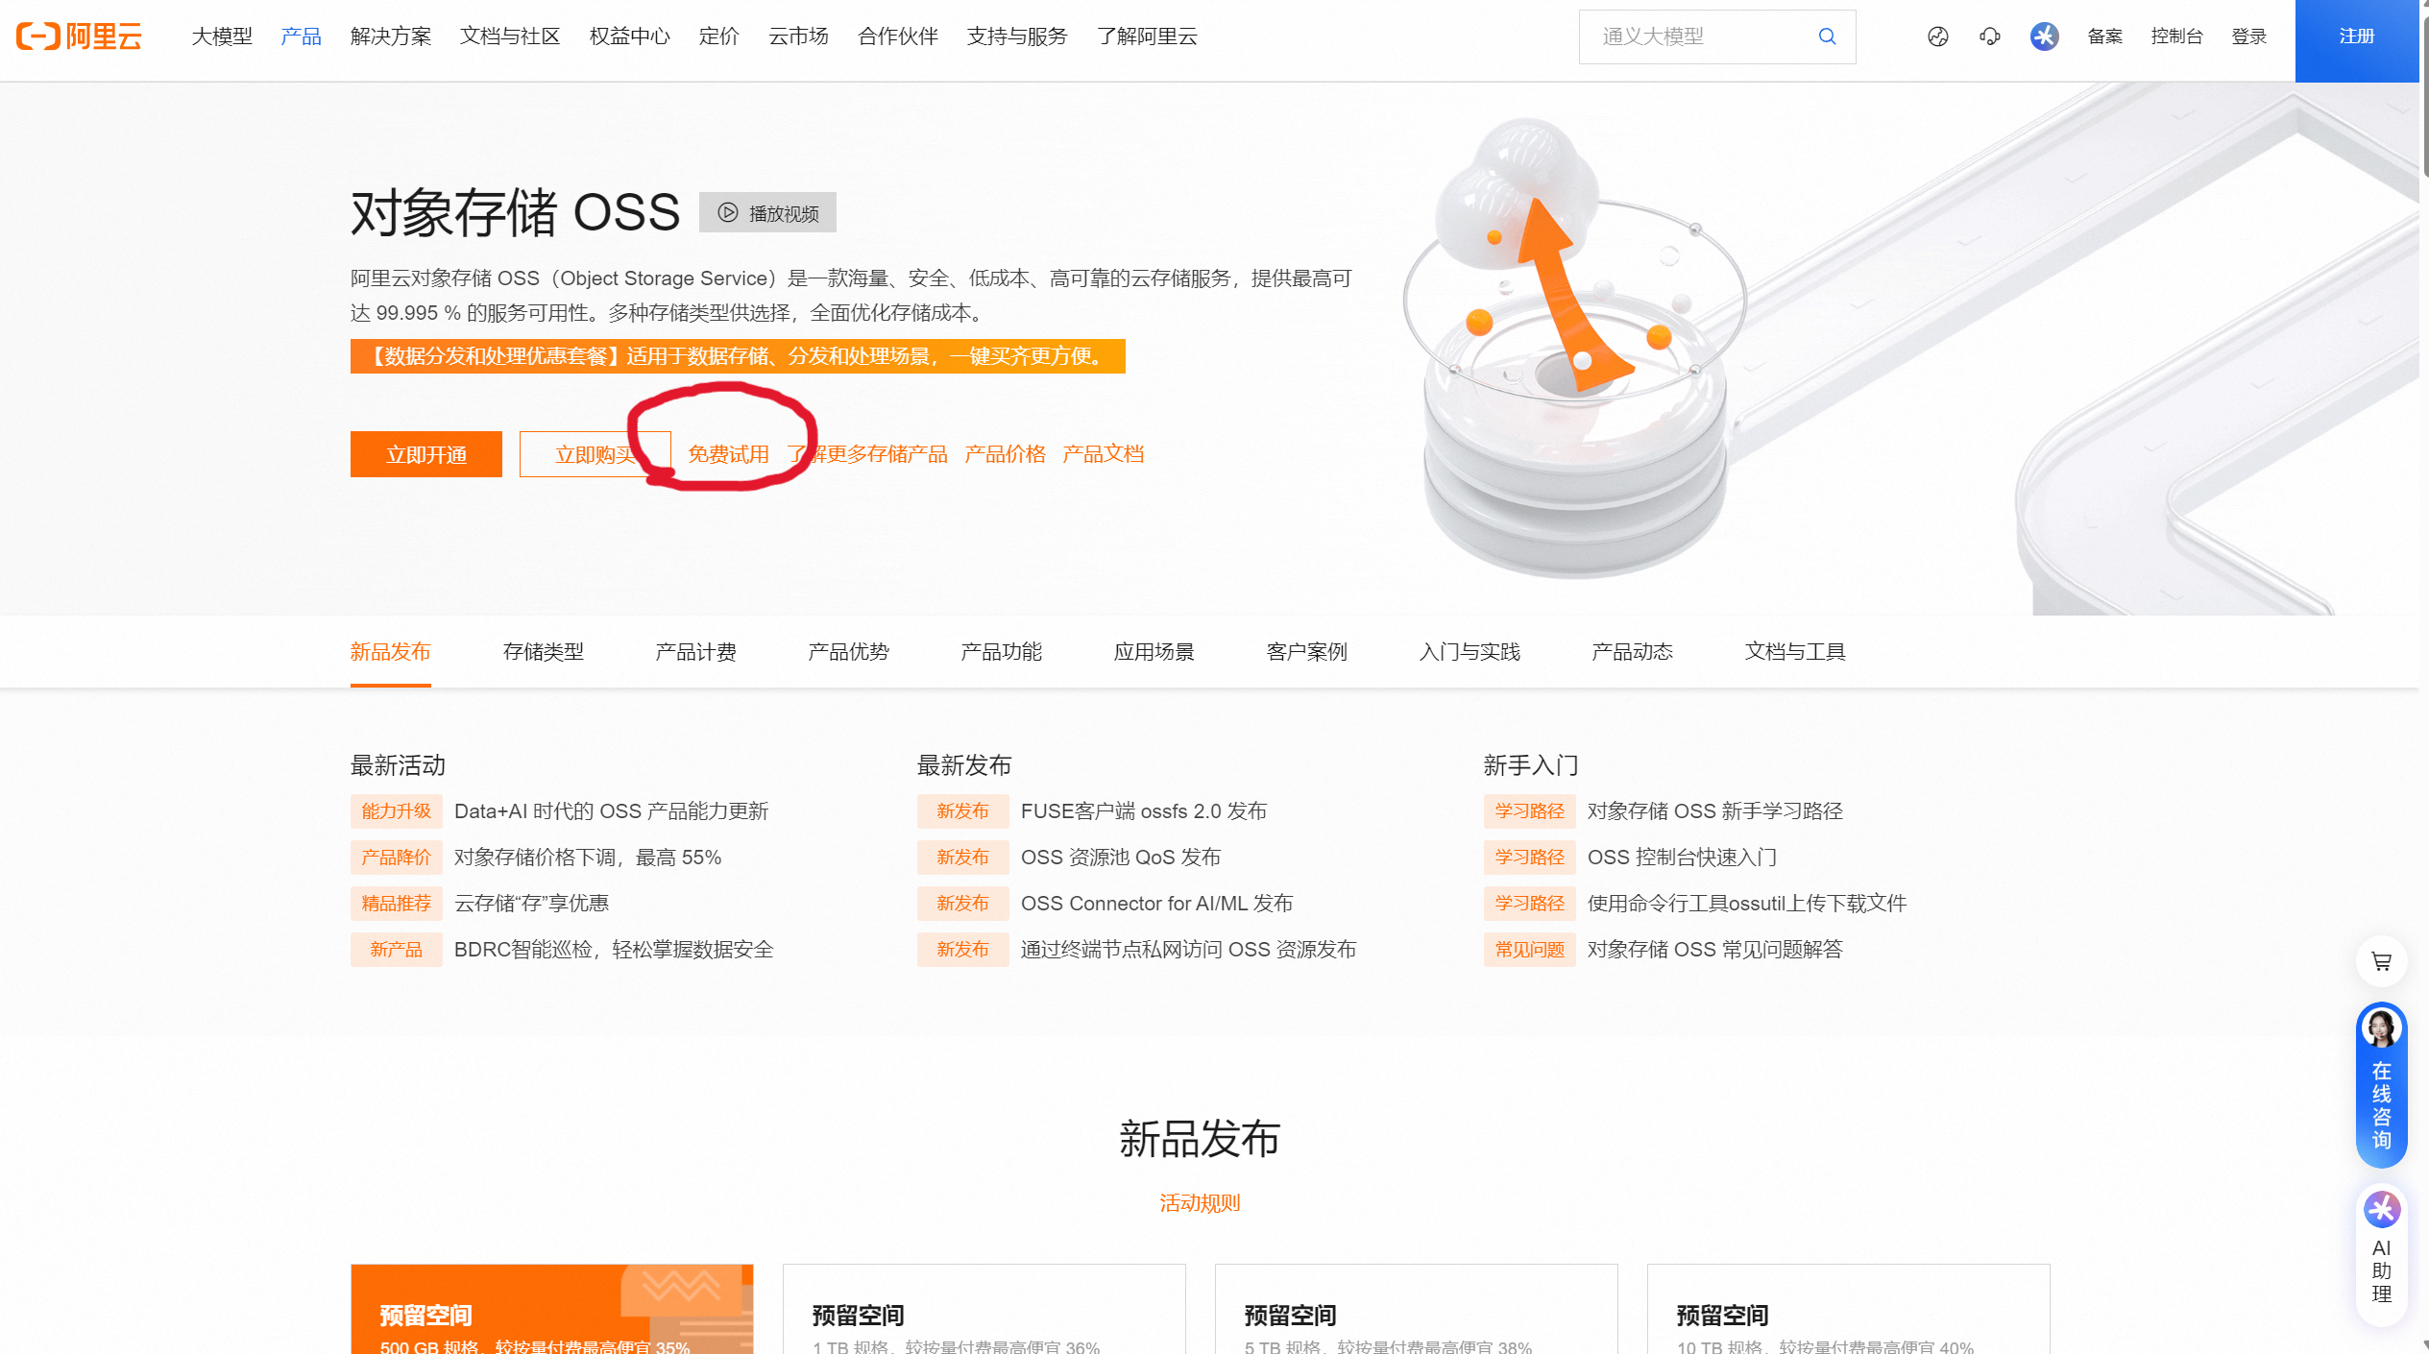Open the 活动规则 link
Viewport: 2429px width, 1354px height.
pos(1199,1202)
